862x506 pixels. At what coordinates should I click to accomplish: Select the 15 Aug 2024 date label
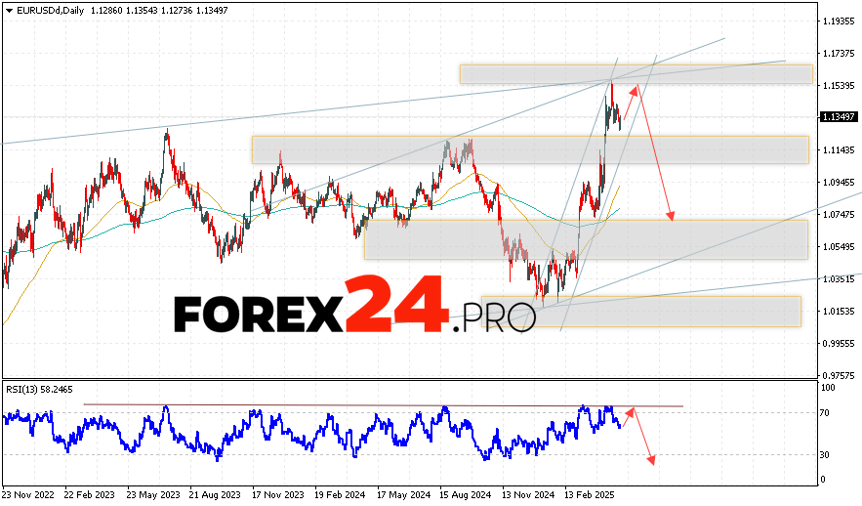466,495
